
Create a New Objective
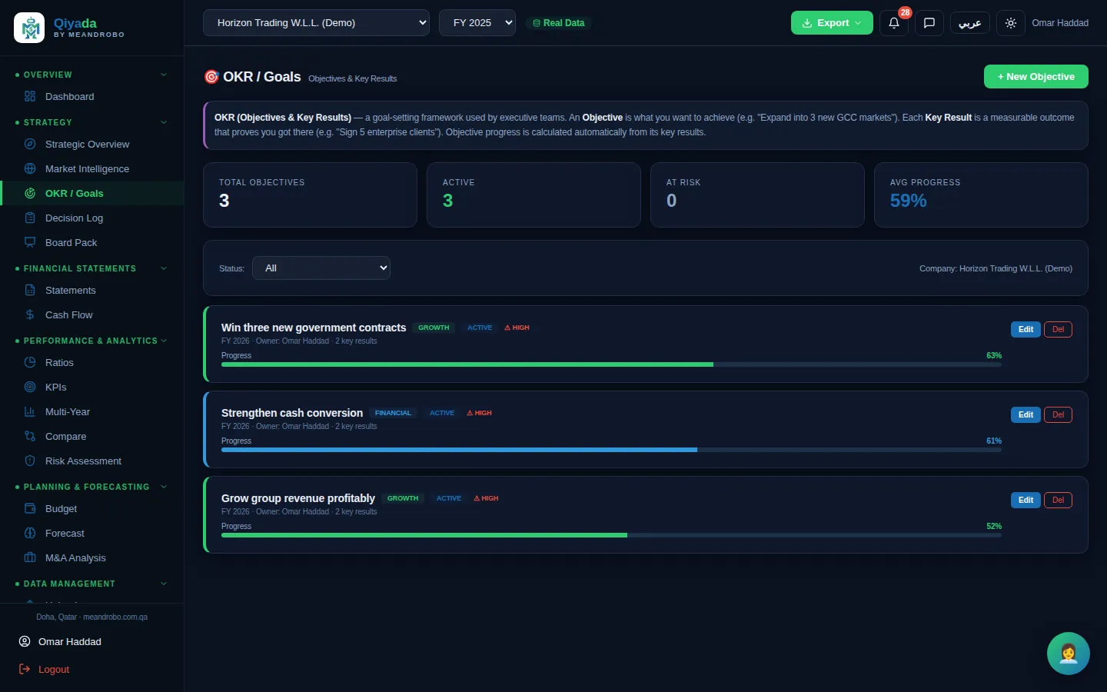[1036, 77]
